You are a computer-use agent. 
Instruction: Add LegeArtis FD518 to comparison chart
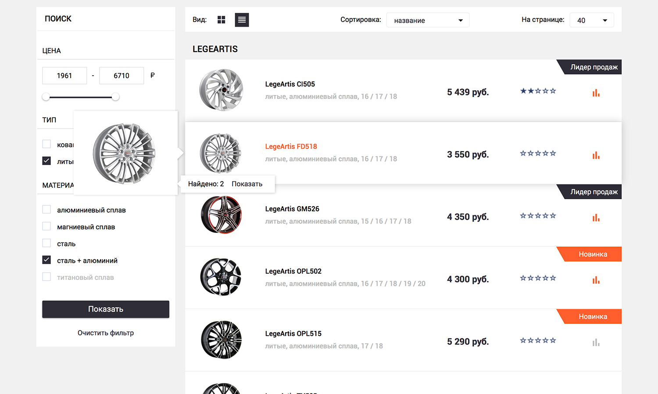tap(596, 155)
